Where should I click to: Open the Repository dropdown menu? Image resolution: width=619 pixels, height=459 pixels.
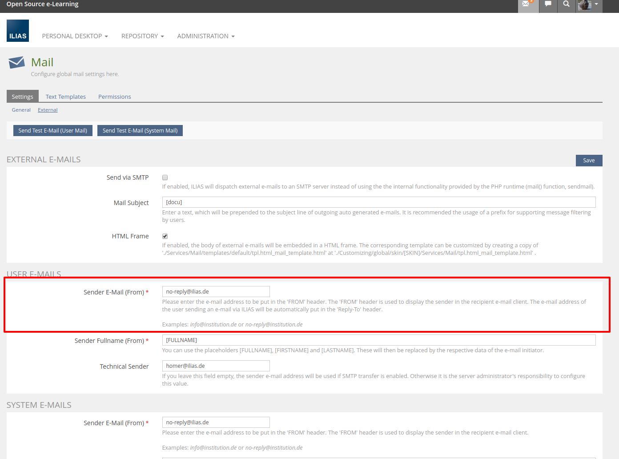142,36
